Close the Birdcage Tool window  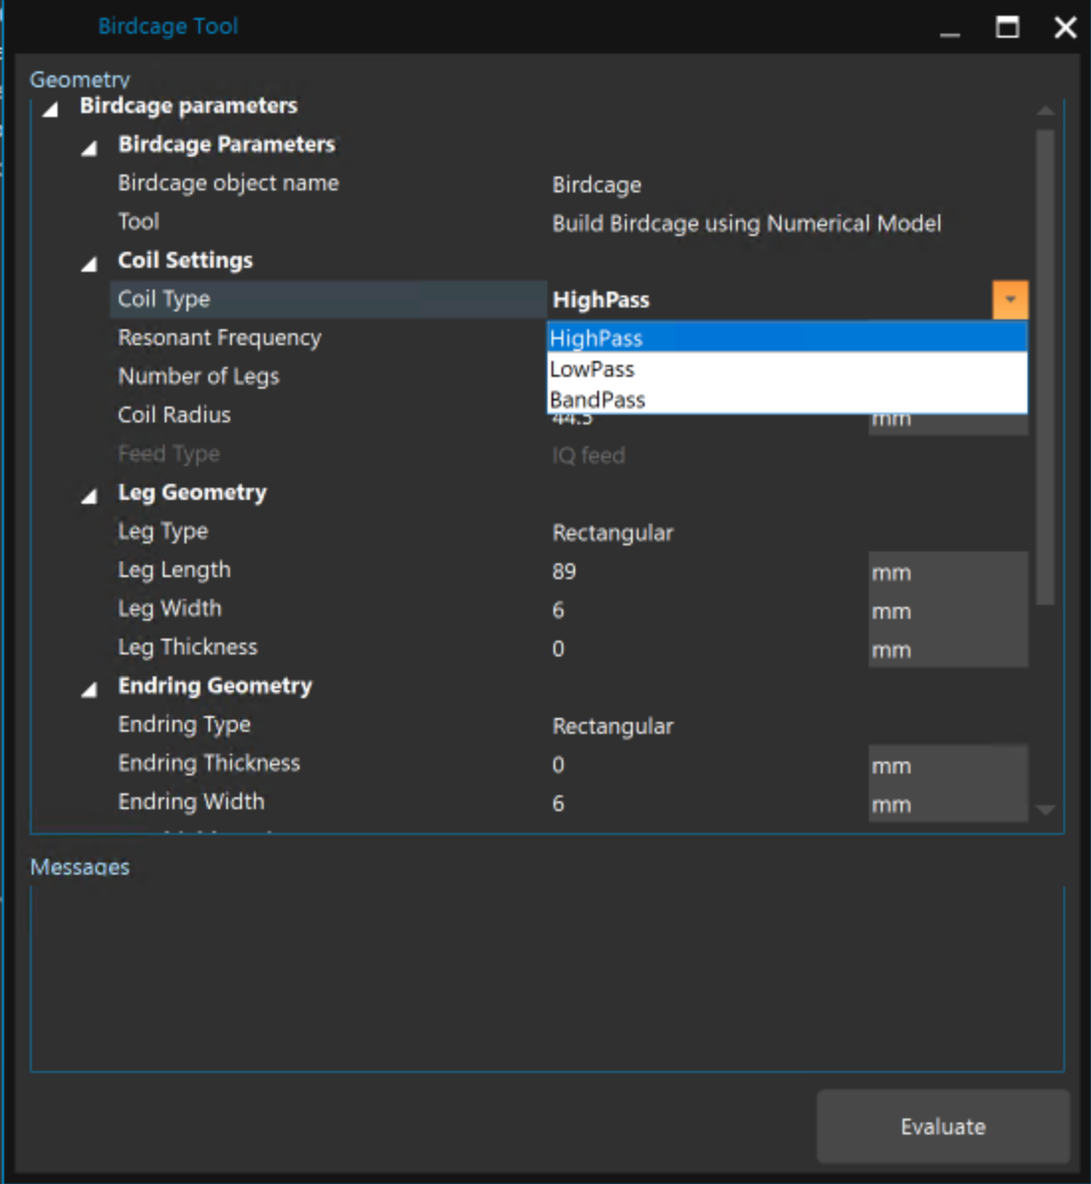(x=1065, y=27)
